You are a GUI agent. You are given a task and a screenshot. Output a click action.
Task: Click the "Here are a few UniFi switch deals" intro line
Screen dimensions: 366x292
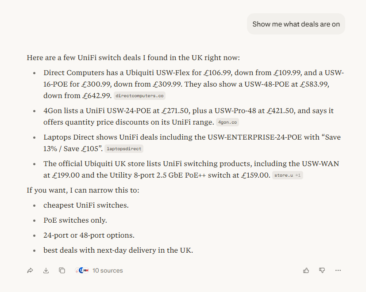tap(133, 57)
